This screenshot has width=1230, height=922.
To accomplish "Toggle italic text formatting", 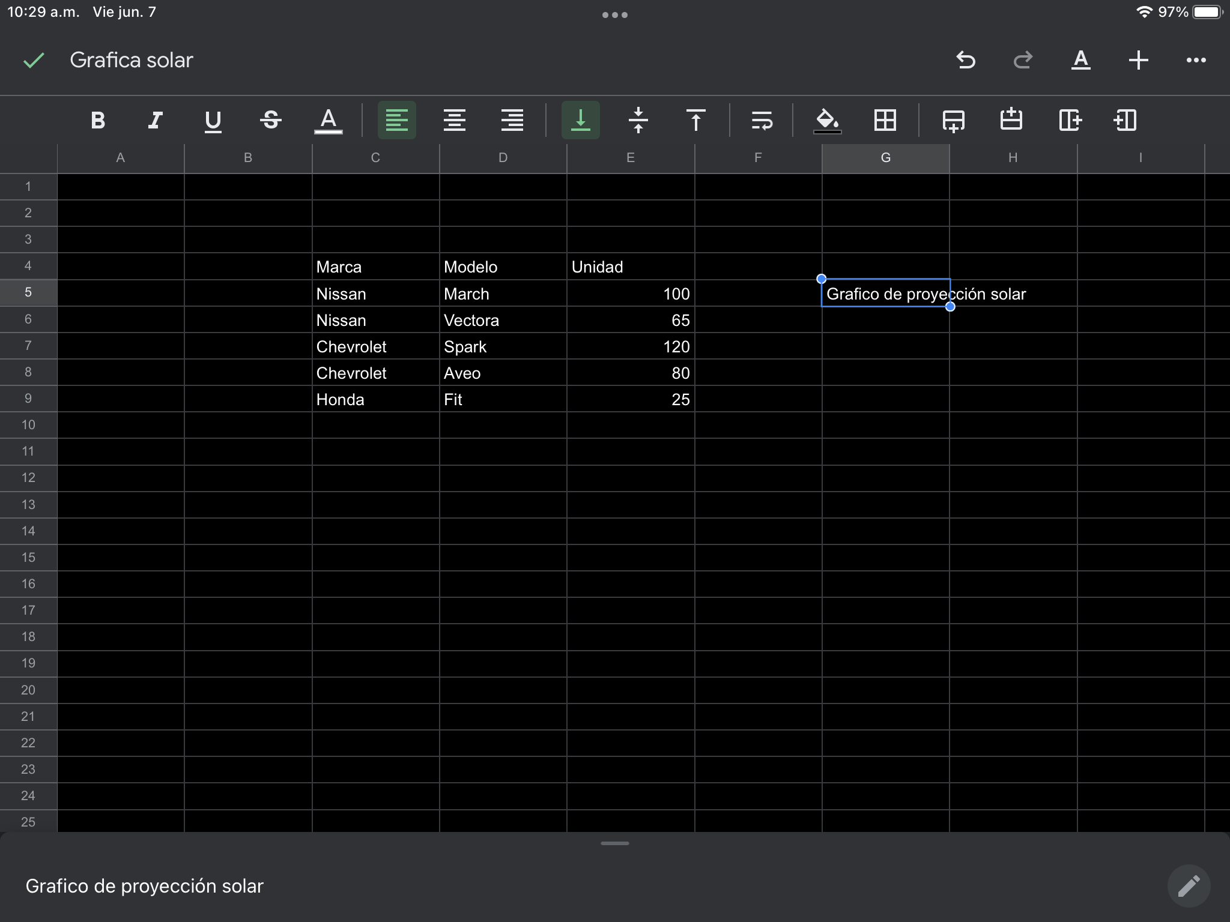I will 156,120.
